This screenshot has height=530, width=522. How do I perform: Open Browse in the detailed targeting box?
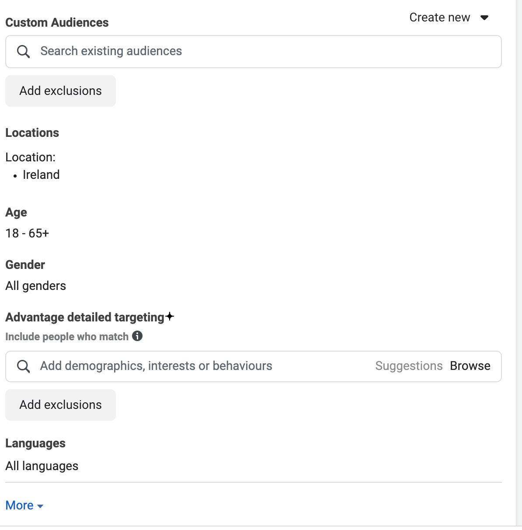click(470, 366)
